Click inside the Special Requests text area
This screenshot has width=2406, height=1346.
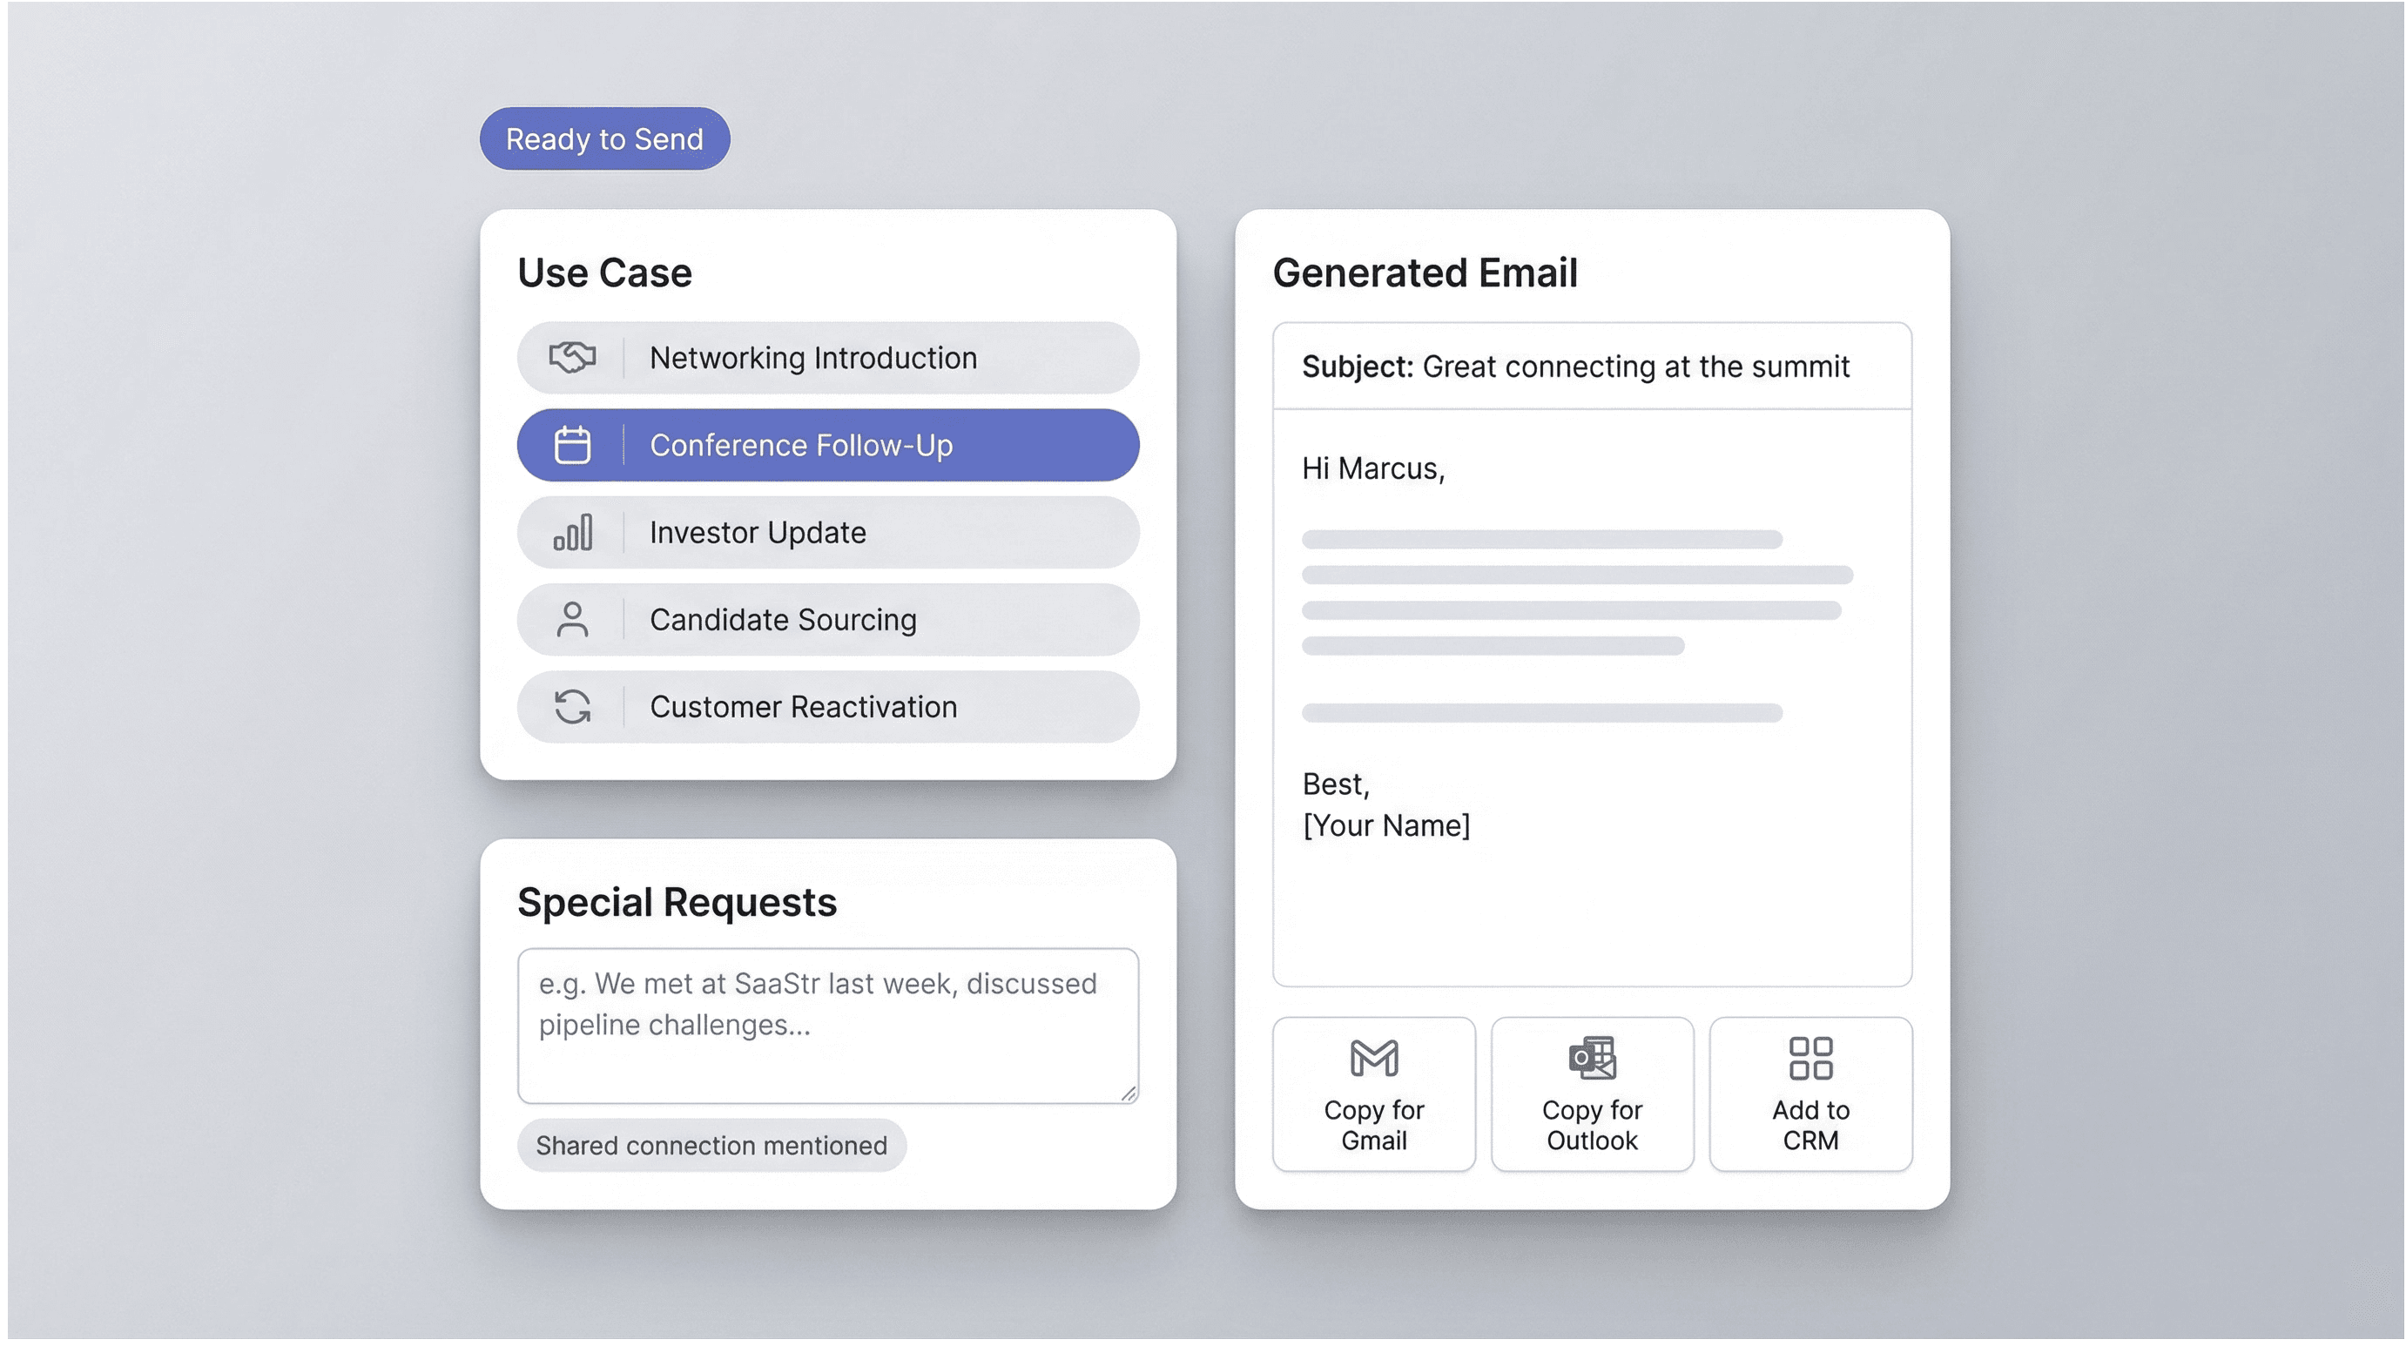click(826, 1026)
